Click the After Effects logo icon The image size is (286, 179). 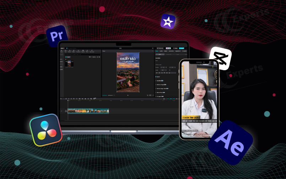click(230, 142)
